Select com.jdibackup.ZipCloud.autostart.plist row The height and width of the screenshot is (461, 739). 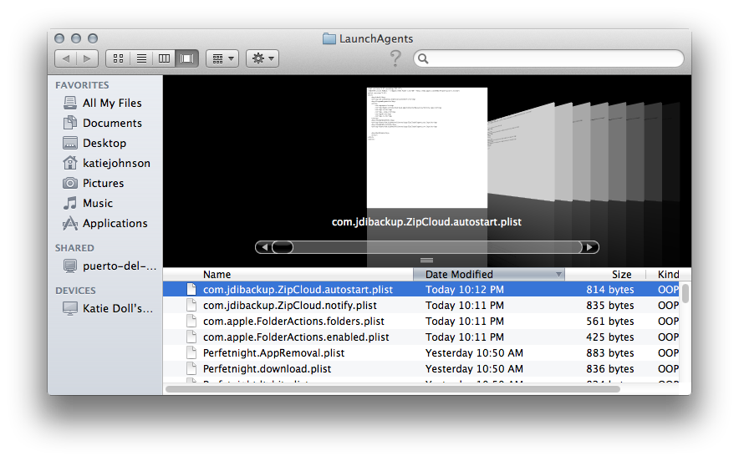(421, 290)
